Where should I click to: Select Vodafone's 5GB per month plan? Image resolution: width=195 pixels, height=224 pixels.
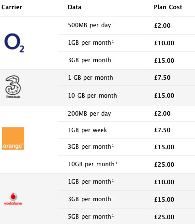[126, 216]
